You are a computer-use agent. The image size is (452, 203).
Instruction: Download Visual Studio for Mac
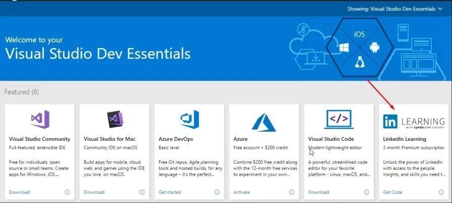click(x=94, y=192)
